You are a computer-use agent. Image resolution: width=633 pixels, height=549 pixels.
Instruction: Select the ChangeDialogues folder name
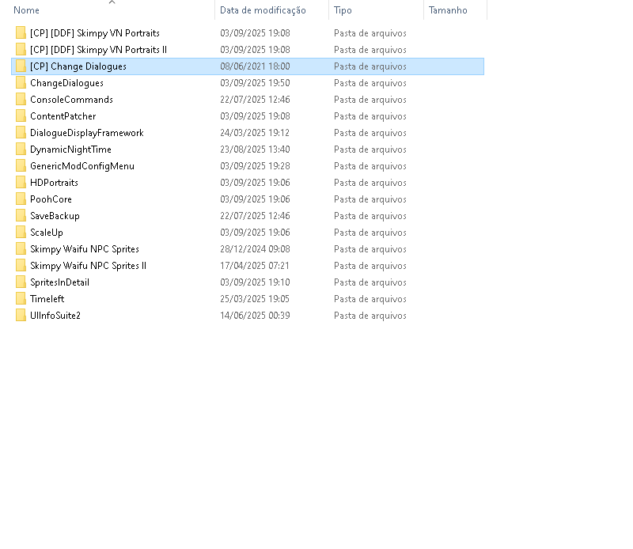coord(66,83)
